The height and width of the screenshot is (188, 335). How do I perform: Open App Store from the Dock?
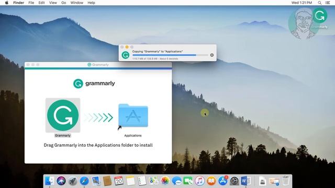pos(222,181)
